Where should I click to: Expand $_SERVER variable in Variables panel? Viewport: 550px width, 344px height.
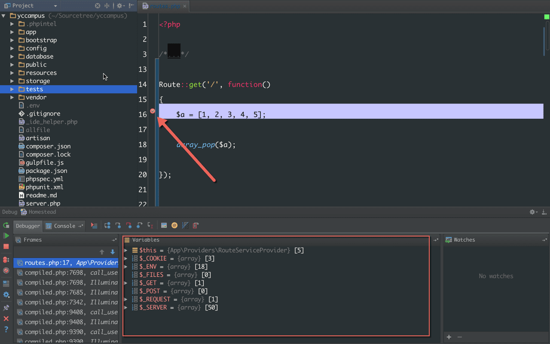coord(125,307)
